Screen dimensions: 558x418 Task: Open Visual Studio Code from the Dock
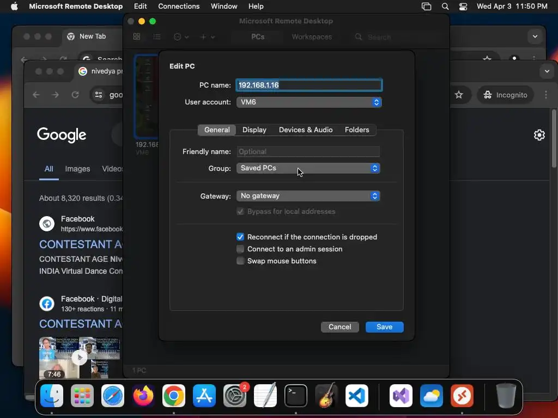356,396
